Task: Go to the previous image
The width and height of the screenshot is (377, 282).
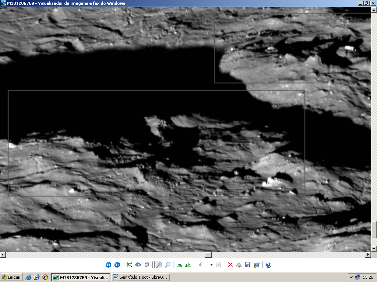Action: [x=108, y=265]
